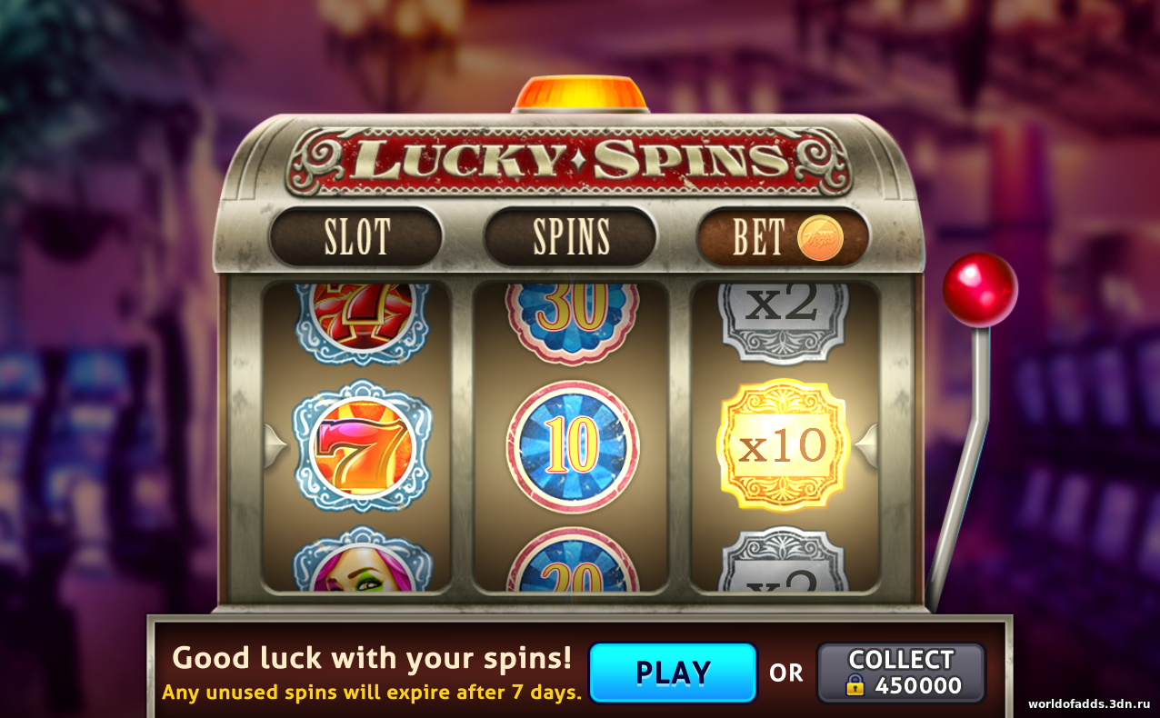1160x718 pixels.
Task: Select the SLOT reel header
Action: [x=356, y=237]
